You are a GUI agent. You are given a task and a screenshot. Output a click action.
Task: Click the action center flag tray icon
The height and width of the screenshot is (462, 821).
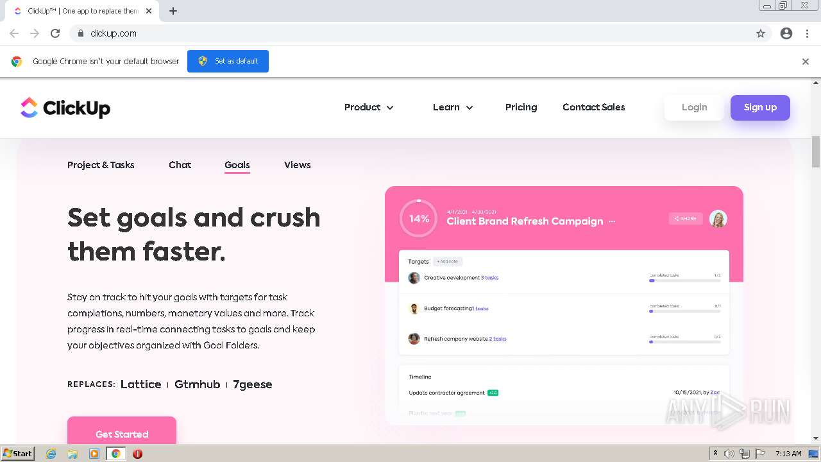pos(759,454)
